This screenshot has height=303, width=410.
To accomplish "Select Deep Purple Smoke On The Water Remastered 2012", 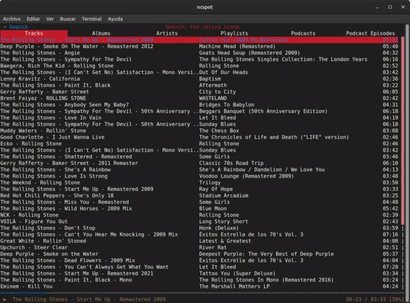I will click(199, 47).
